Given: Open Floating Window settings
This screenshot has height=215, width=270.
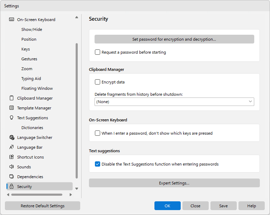Looking at the screenshot, I should [37, 88].
